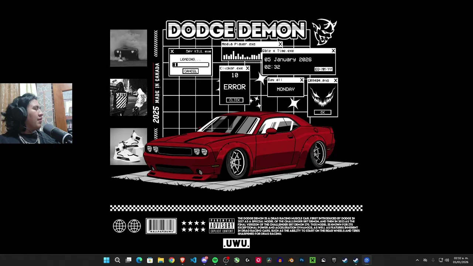Switch to OBS Studio on the taskbar

pos(226,260)
